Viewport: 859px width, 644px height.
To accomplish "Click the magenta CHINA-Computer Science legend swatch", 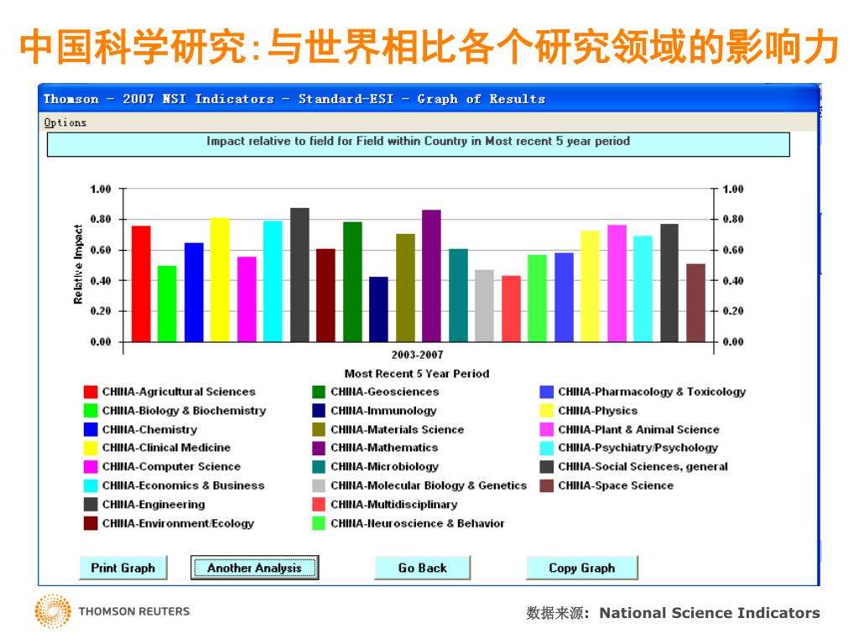I will [91, 466].
